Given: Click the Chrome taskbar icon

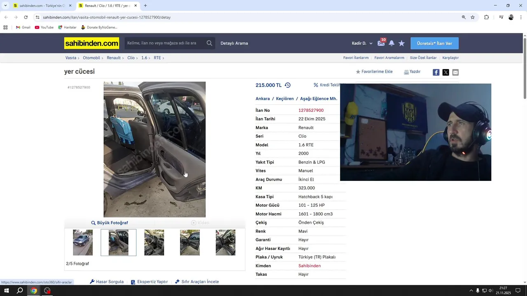Looking at the screenshot, I should point(34,291).
